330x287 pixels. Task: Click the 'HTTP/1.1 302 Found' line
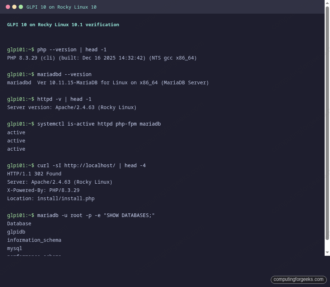pyautogui.click(x=34, y=174)
